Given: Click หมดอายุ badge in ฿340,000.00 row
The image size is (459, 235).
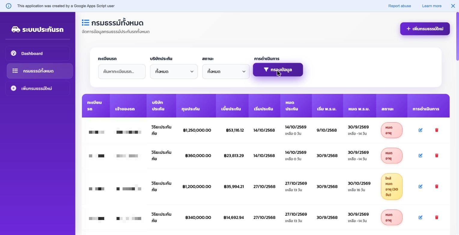Looking at the screenshot, I should click(391, 217).
